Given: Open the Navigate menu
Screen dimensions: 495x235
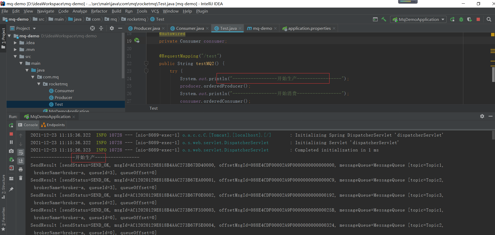Looking at the screenshot, I should pos(46,11).
